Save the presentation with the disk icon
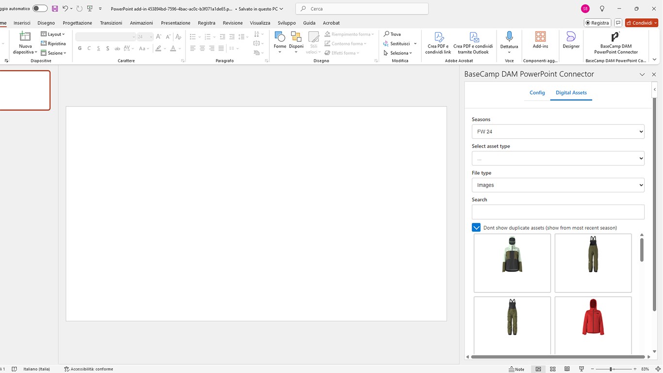 [55, 9]
